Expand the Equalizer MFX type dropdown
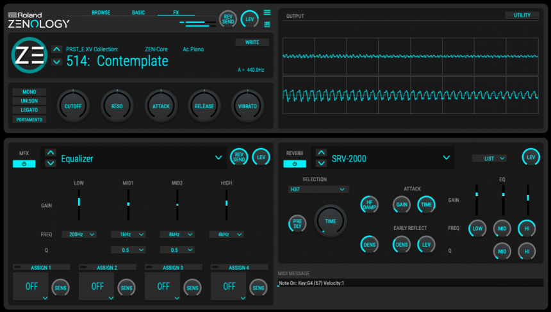This screenshot has height=312, width=551. [x=218, y=158]
